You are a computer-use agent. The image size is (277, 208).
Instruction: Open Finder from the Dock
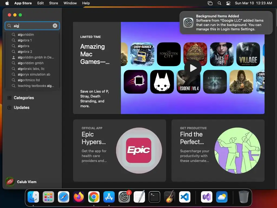(33, 197)
